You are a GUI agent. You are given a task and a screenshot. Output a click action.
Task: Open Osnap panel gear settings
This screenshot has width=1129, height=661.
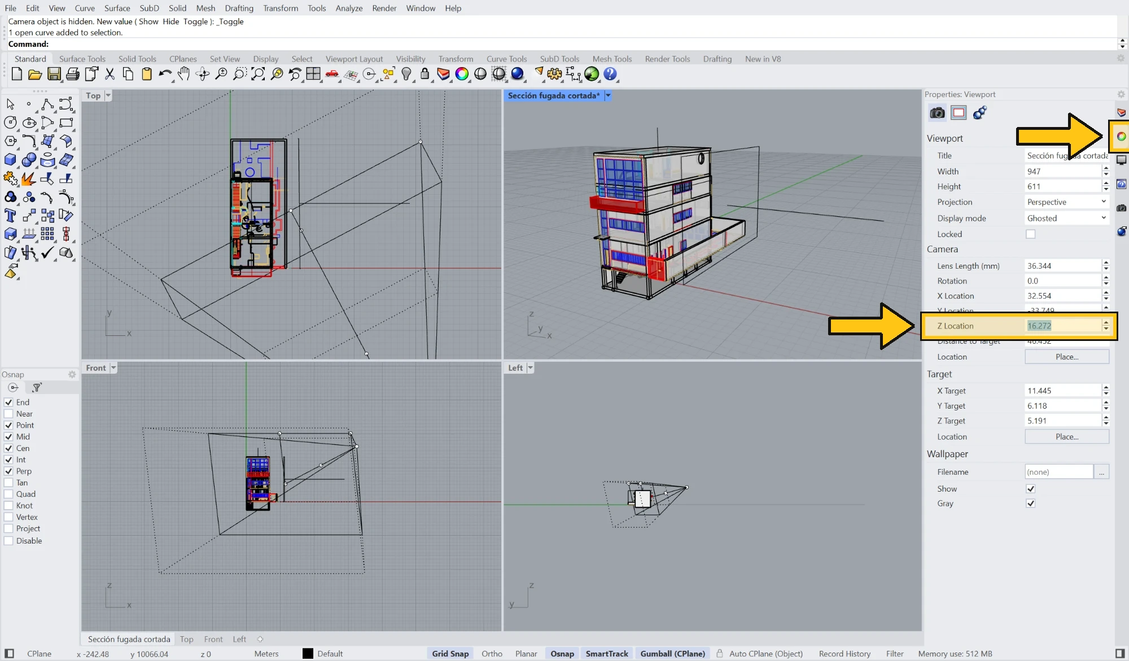tap(72, 374)
